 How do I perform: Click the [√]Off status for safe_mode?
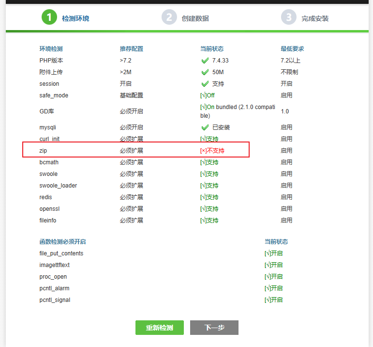coord(208,95)
